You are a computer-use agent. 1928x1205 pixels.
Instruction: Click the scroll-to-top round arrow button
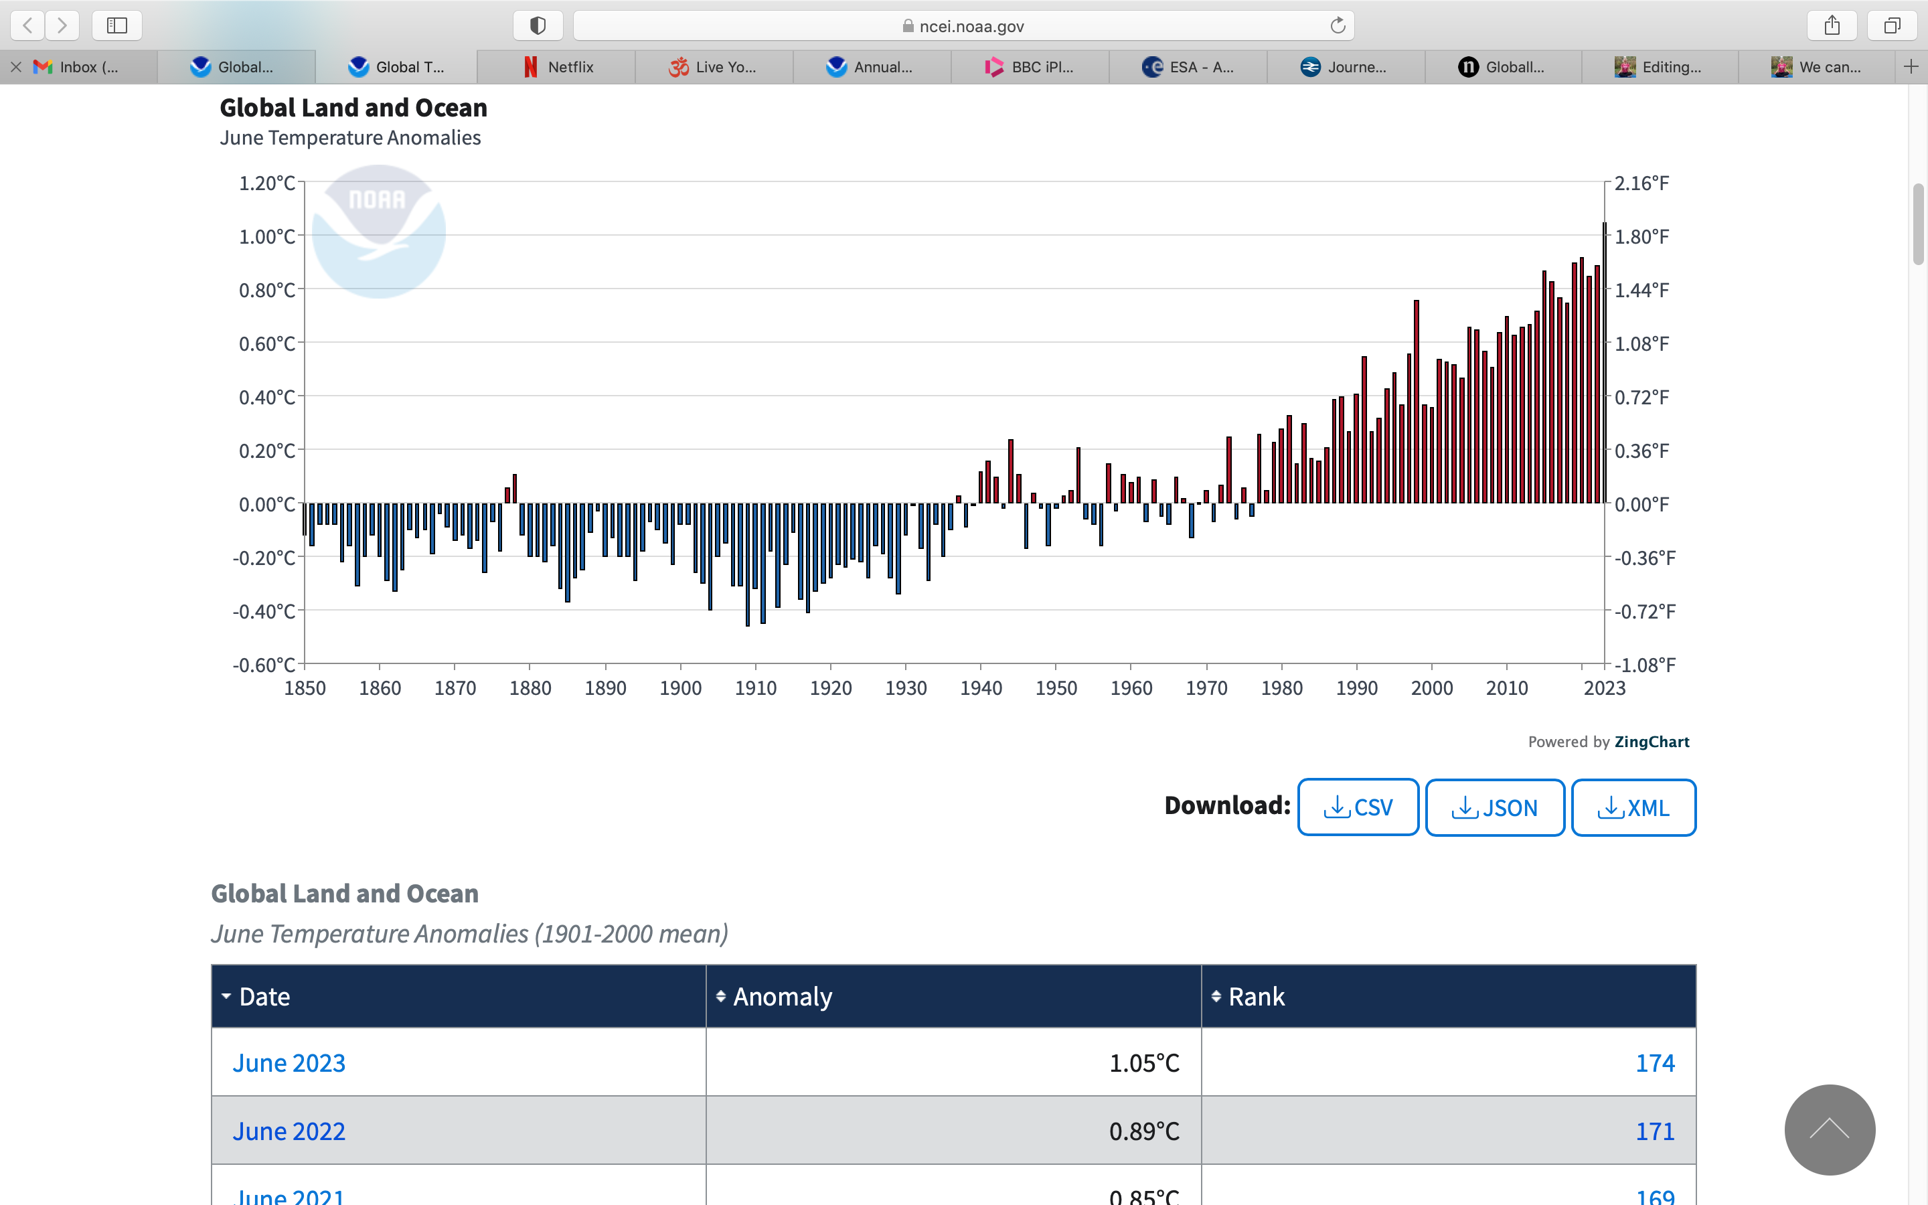pyautogui.click(x=1829, y=1129)
